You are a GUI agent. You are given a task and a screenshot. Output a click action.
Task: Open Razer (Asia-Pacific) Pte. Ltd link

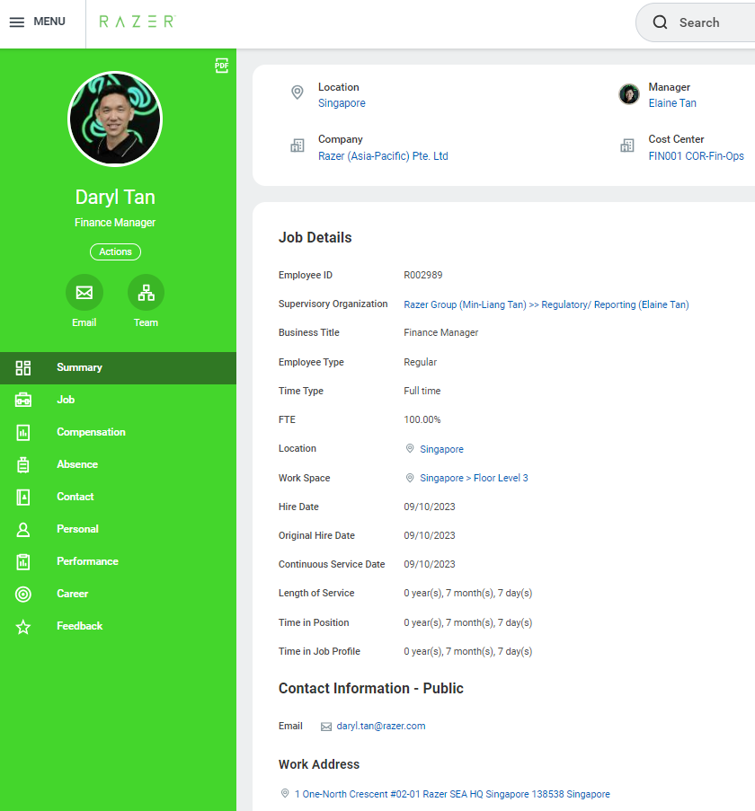pos(383,156)
